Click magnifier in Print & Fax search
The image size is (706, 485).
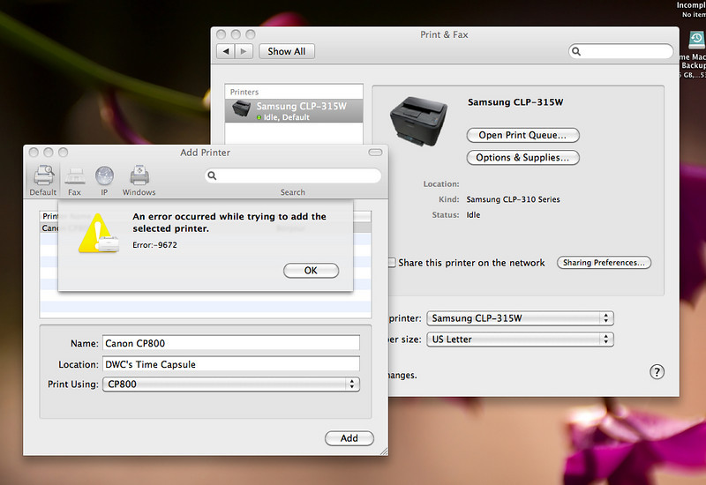[x=576, y=51]
